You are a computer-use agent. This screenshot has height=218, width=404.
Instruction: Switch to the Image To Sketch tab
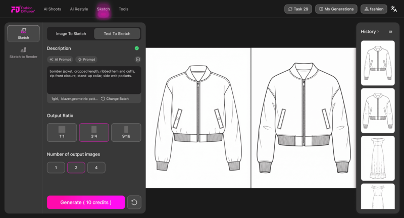(x=71, y=34)
